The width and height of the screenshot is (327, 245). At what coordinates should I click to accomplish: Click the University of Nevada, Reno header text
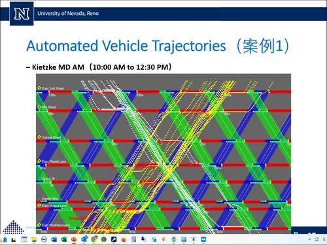(x=68, y=14)
